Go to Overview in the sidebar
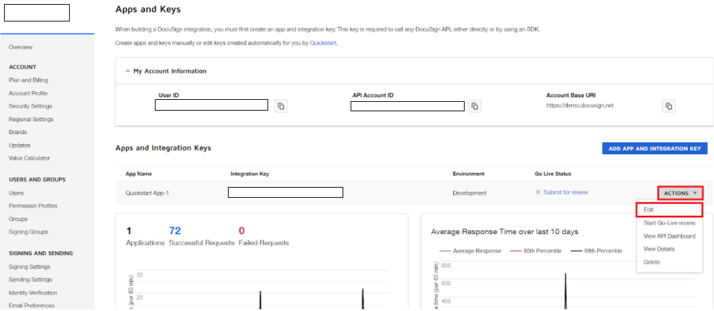The width and height of the screenshot is (714, 311). coord(21,48)
